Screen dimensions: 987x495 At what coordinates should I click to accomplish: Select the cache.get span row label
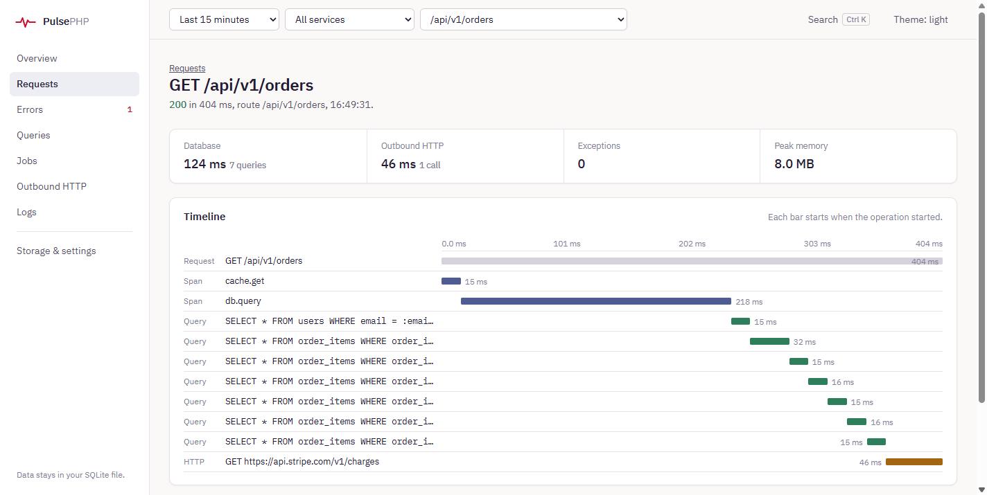[245, 281]
